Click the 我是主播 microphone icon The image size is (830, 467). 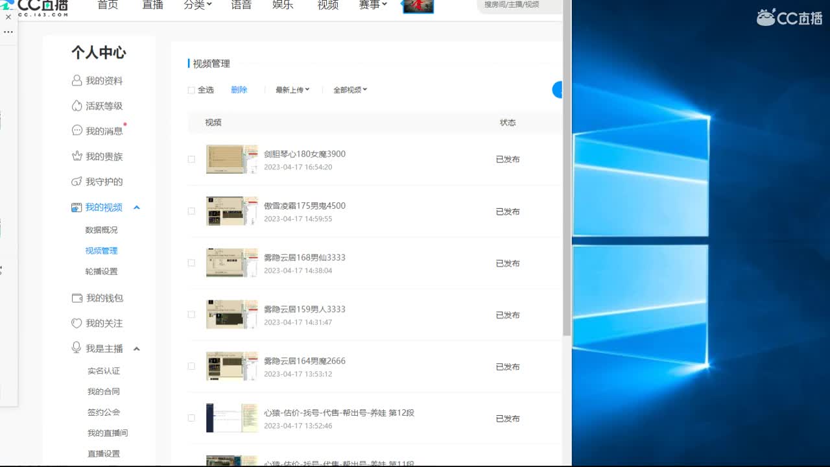pos(77,348)
